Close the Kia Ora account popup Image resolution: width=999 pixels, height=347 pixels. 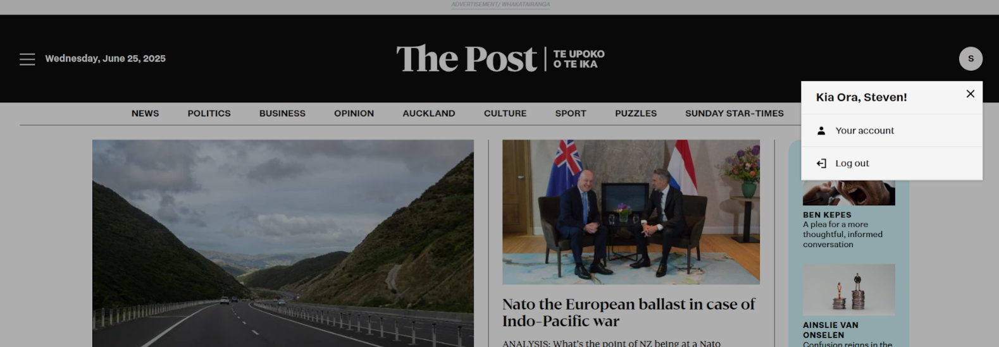tap(970, 94)
